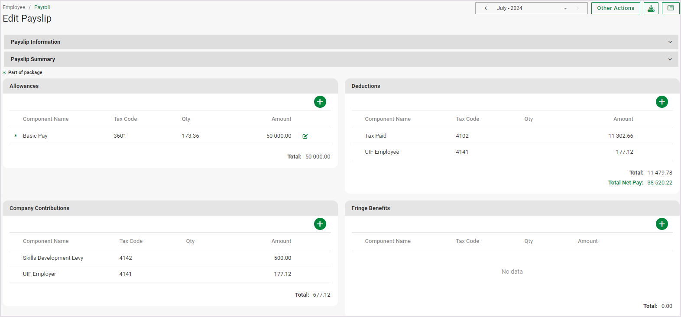The image size is (681, 317).
Task: Select the Tax Paid deduction row
Action: 376,136
